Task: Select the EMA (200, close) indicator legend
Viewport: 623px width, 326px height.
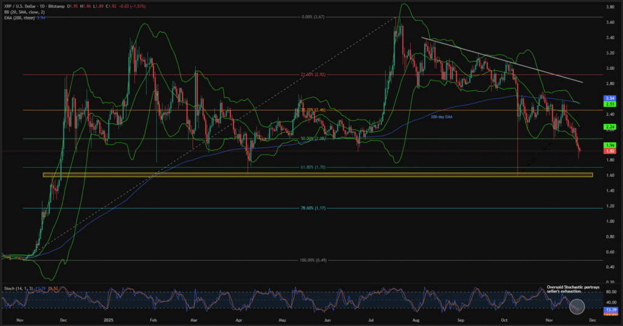Action: [x=19, y=18]
